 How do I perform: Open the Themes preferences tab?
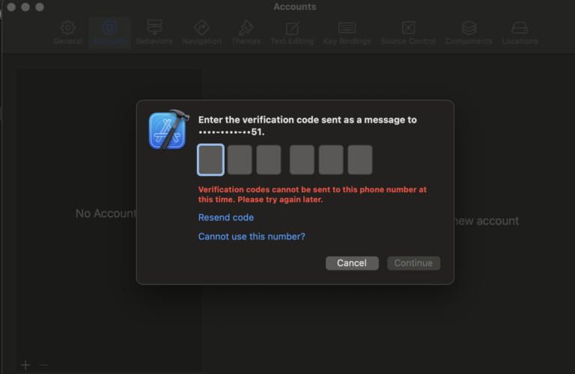(246, 32)
